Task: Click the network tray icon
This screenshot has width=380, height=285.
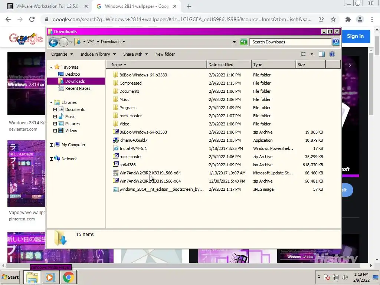Action: click(335, 277)
